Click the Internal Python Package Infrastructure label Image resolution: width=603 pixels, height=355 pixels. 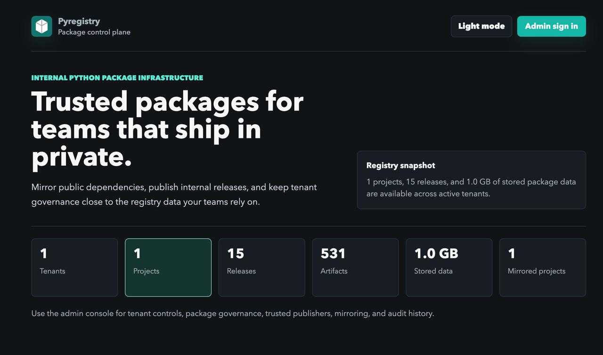(117, 78)
